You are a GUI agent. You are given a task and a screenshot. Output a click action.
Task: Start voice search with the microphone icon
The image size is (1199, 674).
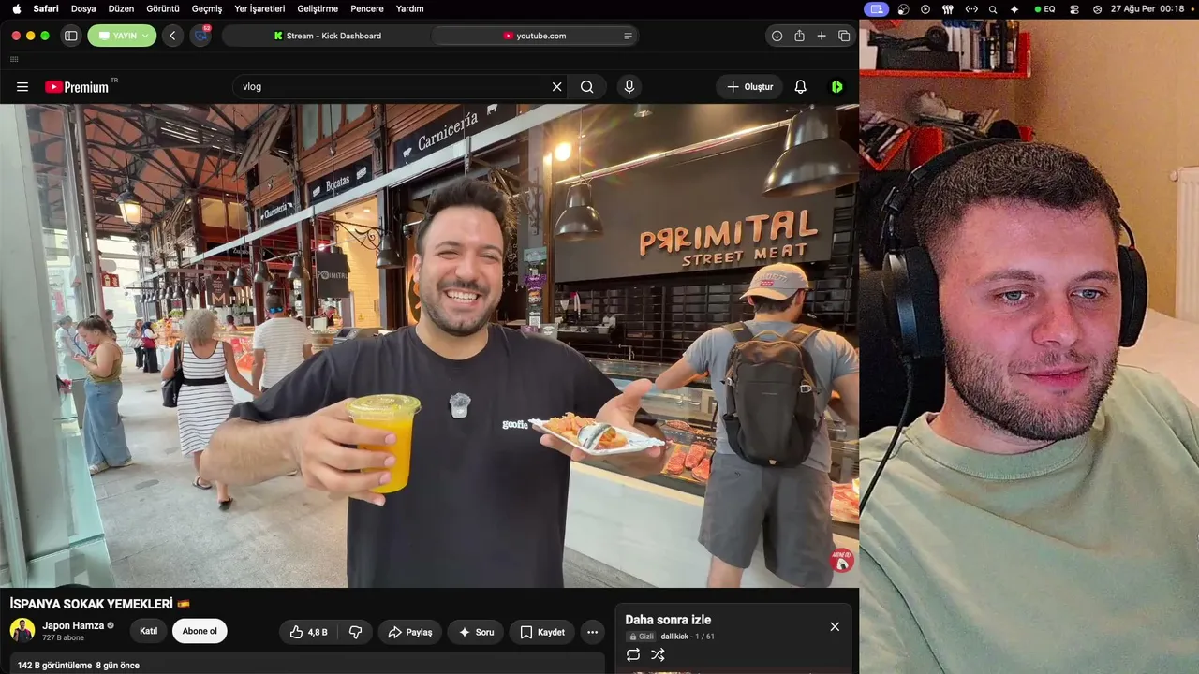pyautogui.click(x=629, y=87)
